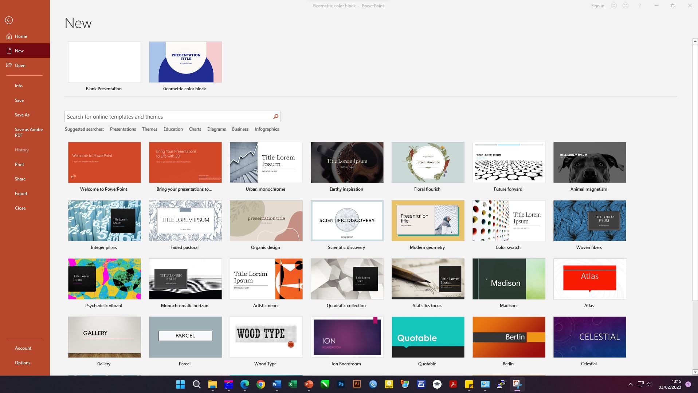
Task: Open the Info page
Action: click(19, 86)
